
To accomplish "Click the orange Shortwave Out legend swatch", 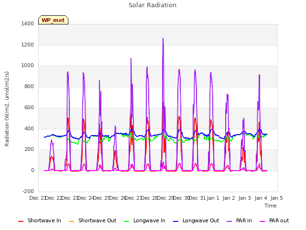I will pyautogui.click(x=71, y=221).
